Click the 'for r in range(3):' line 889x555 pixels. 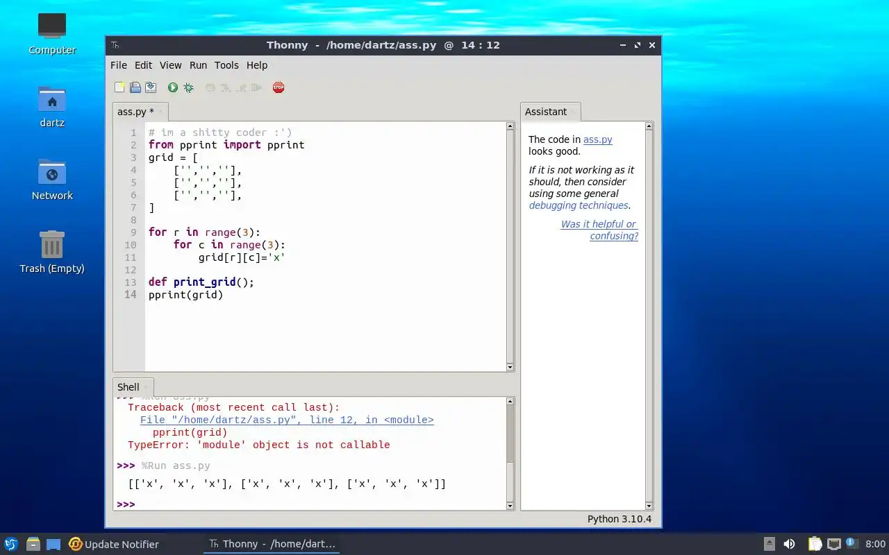point(204,232)
